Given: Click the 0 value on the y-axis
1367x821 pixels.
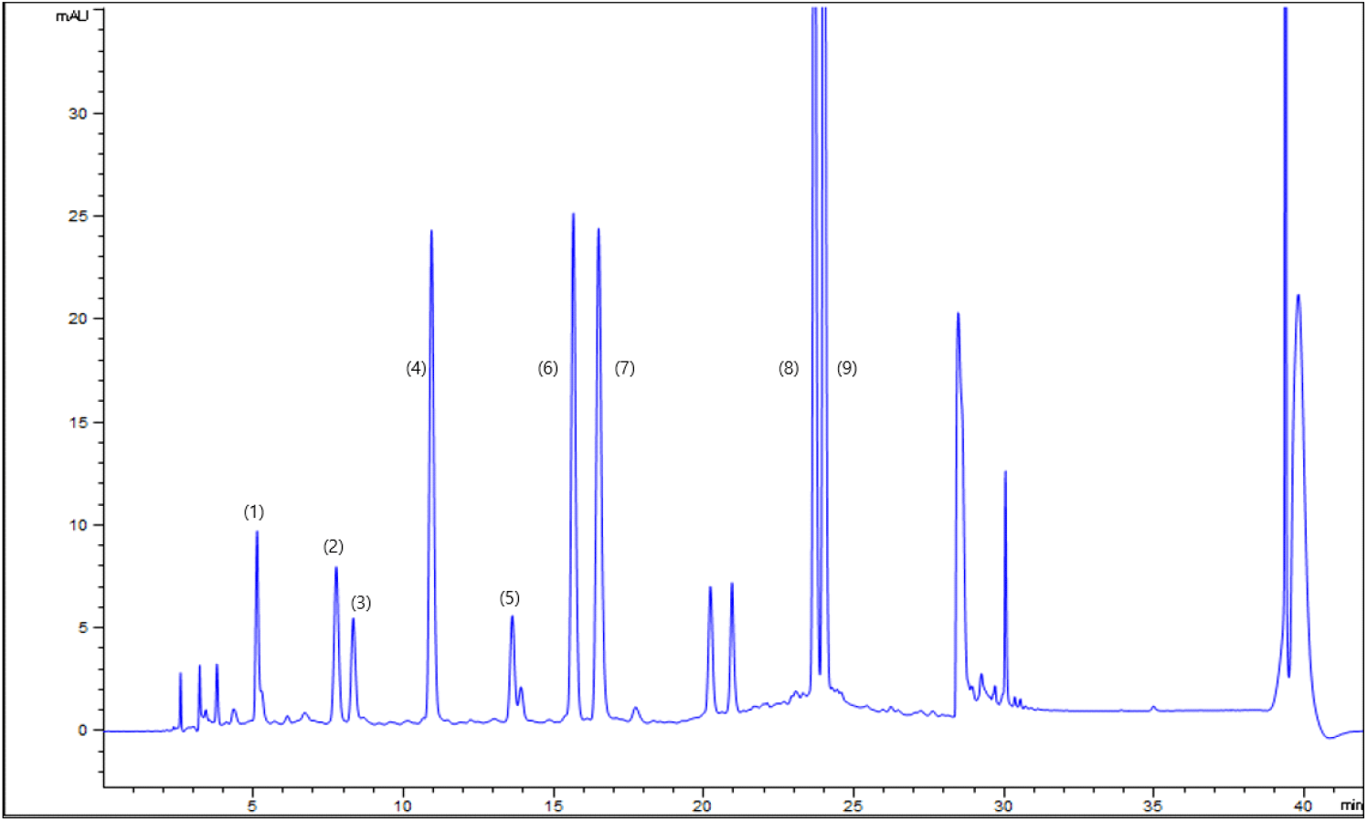Looking at the screenshot, I should click(82, 731).
